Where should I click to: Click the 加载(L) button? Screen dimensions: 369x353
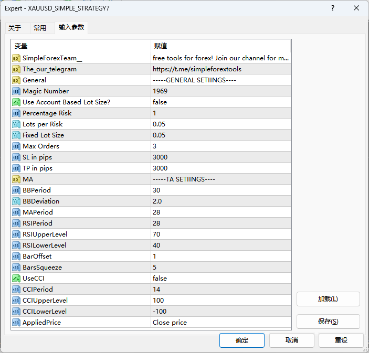coord(328,299)
